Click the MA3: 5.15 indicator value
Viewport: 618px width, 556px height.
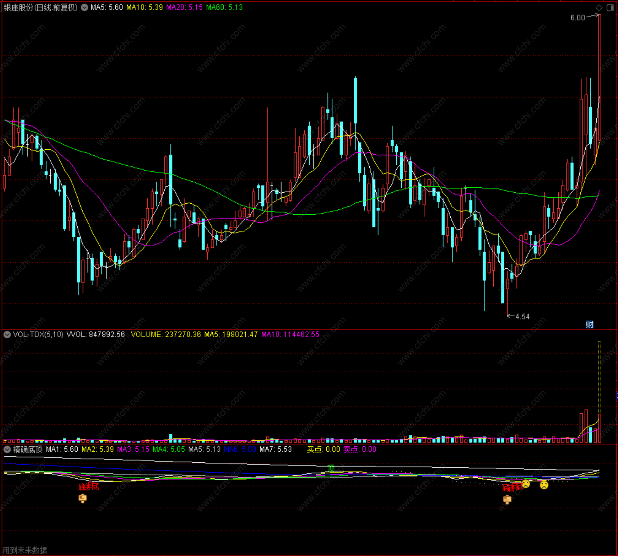133,449
